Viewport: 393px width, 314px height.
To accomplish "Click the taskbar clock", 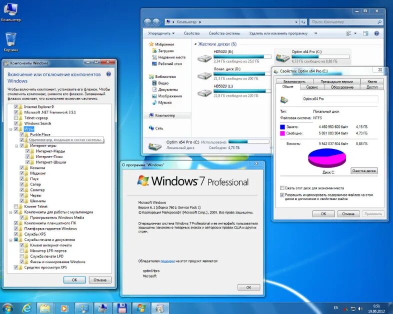I will pyautogui.click(x=376, y=308).
